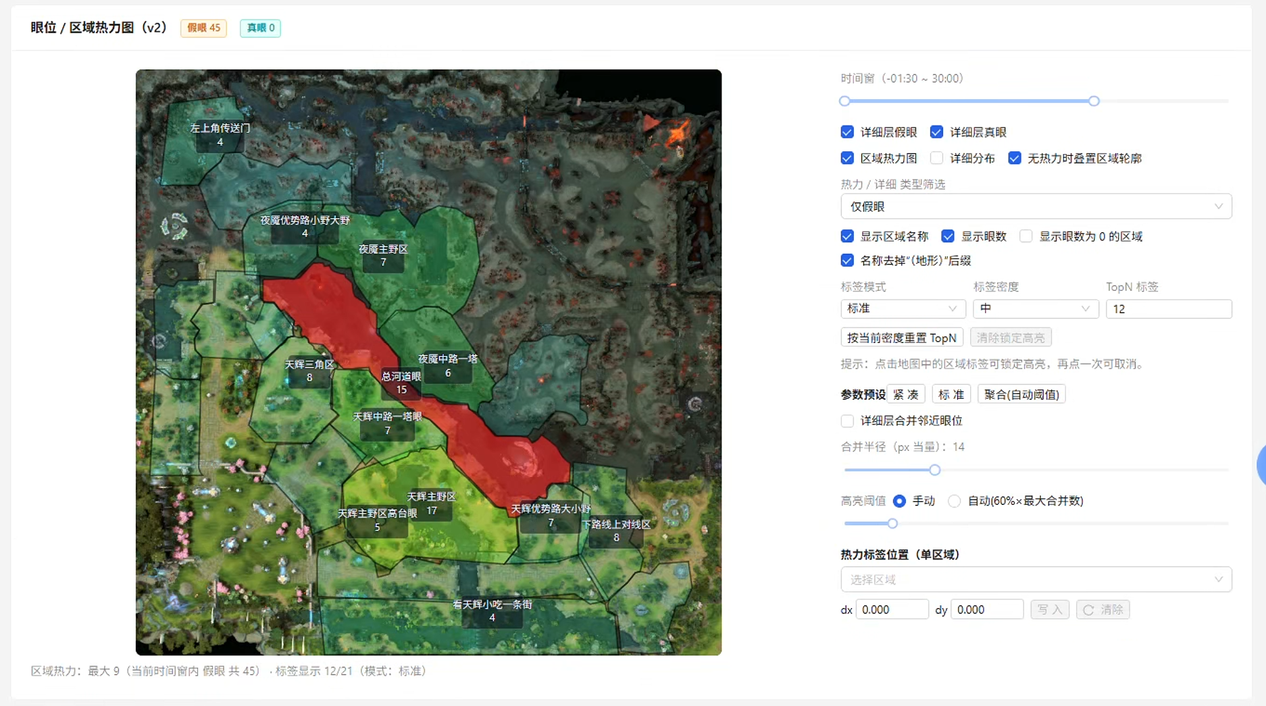Click the time window end slider handle
Image resolution: width=1266 pixels, height=706 pixels.
[1094, 101]
